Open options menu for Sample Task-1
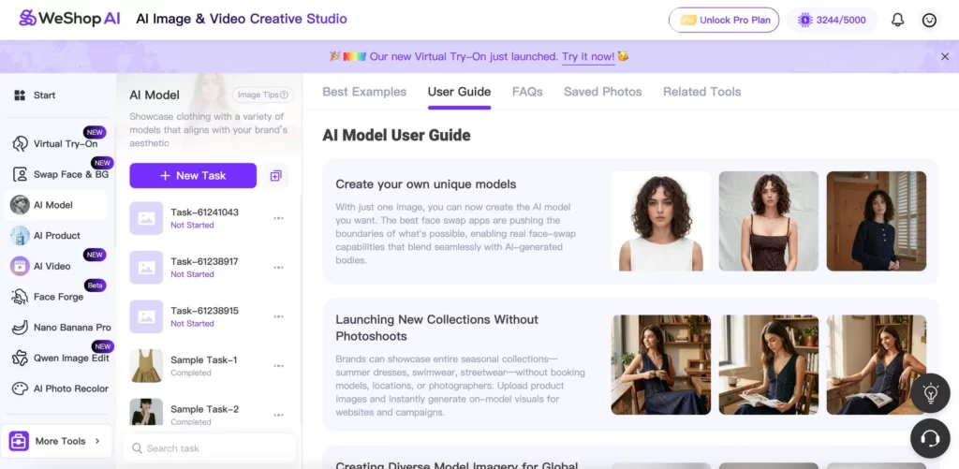Viewport: 959px width, 469px height. (x=279, y=366)
